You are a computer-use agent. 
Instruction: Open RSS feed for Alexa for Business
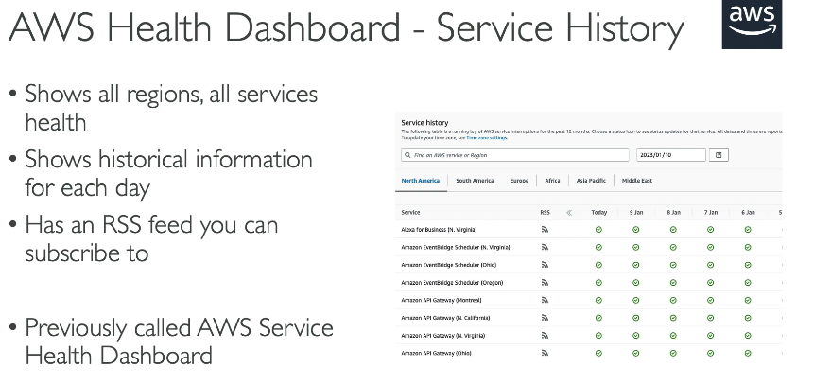point(545,230)
